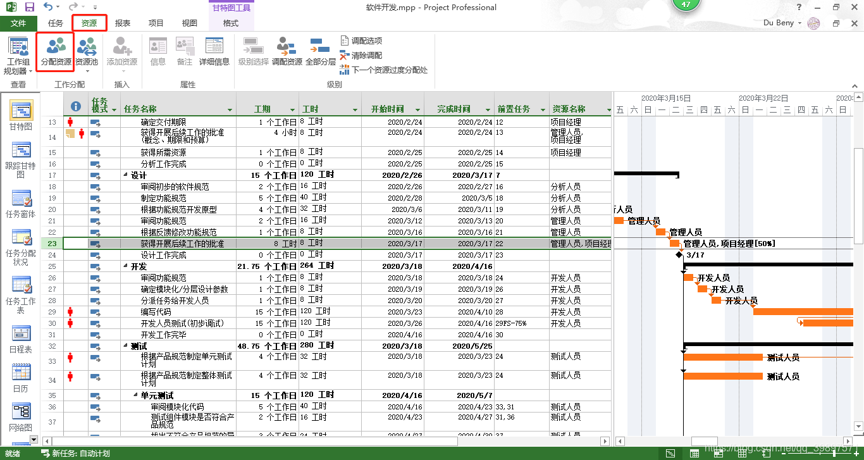Screen dimensions: 864x460
Task: Click the Save icon in quick access toolbar
Action: (x=30, y=7)
